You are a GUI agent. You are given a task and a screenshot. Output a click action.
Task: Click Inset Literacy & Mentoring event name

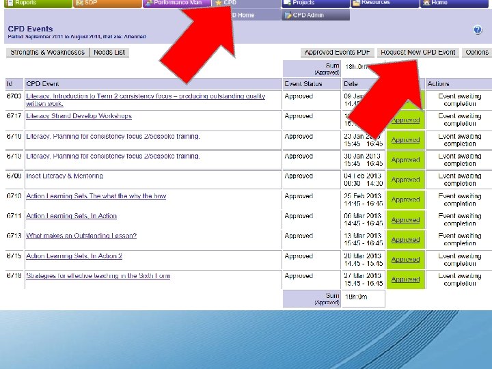(x=64, y=176)
